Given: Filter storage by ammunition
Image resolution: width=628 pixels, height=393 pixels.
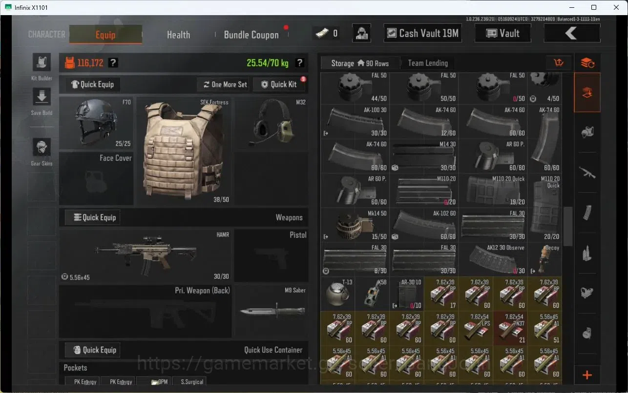Looking at the screenshot, I should (587, 253).
